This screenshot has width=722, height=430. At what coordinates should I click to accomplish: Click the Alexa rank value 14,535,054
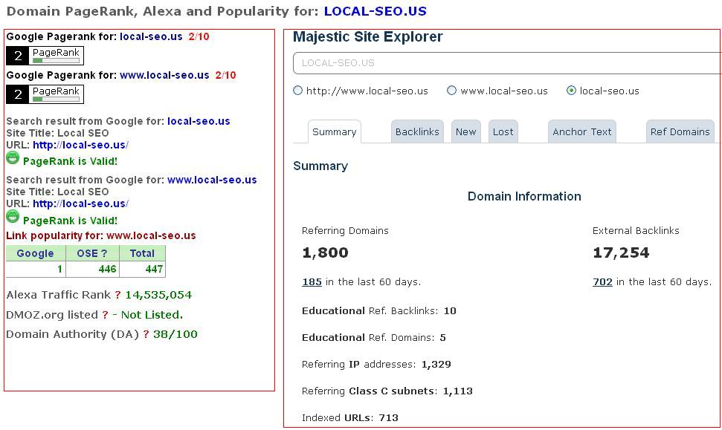click(158, 295)
